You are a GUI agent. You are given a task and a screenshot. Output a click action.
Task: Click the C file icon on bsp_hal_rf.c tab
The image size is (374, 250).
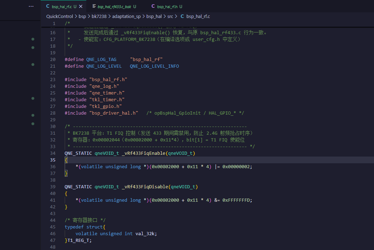pos(48,6)
